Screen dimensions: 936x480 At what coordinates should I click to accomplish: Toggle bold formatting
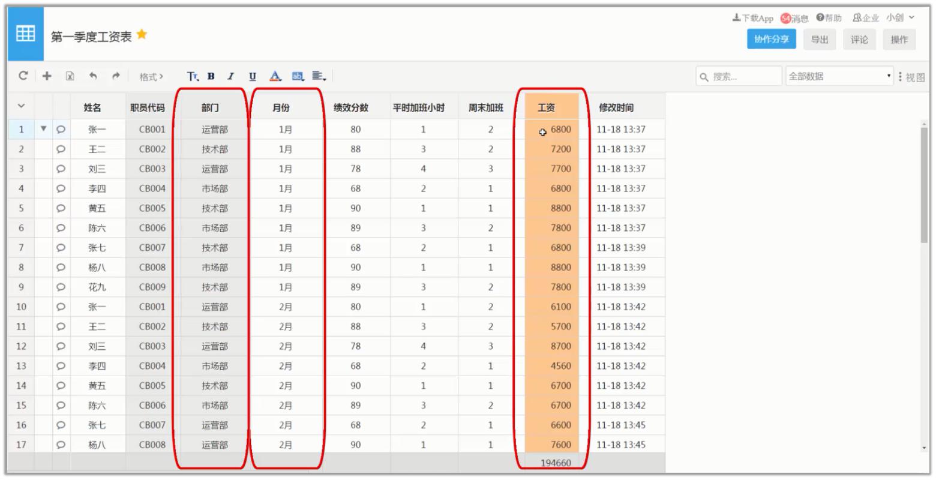(210, 76)
